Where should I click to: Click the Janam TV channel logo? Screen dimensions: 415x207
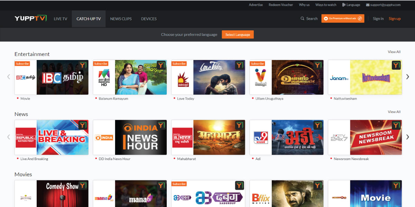pos(339,78)
